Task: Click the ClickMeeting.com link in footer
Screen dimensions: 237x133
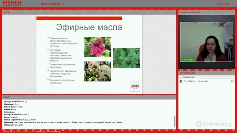Action: (25, 132)
